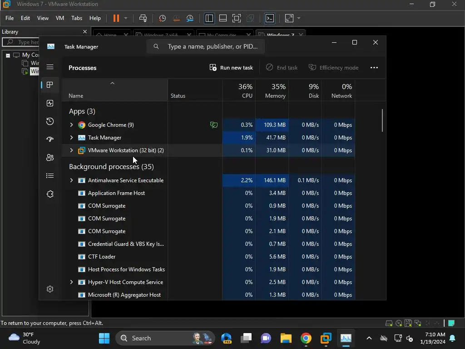The width and height of the screenshot is (465, 349).
Task: Sort processes by the CPU column
Action: 239,91
